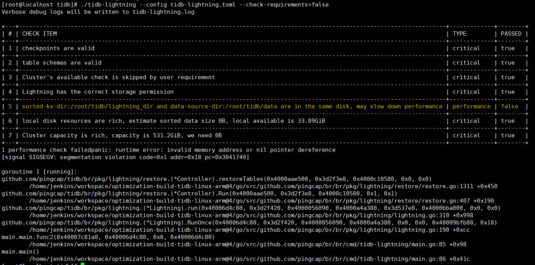This screenshot has width=535, height=265.
Task: Click the restoreTables stack frame line
Action: (216, 179)
